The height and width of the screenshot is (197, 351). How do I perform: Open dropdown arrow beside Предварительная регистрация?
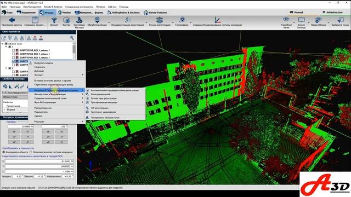pyautogui.click(x=146, y=23)
